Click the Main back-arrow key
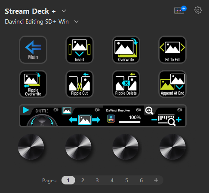 pos(33,50)
